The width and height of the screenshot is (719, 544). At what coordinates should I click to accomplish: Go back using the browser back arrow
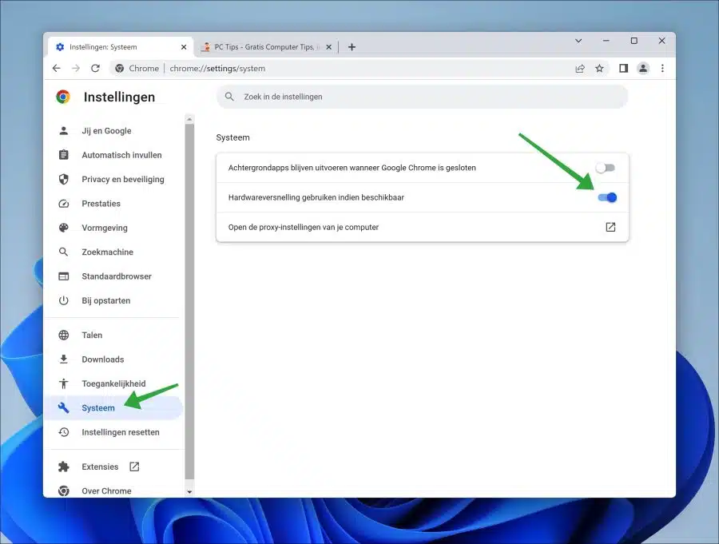pyautogui.click(x=57, y=69)
